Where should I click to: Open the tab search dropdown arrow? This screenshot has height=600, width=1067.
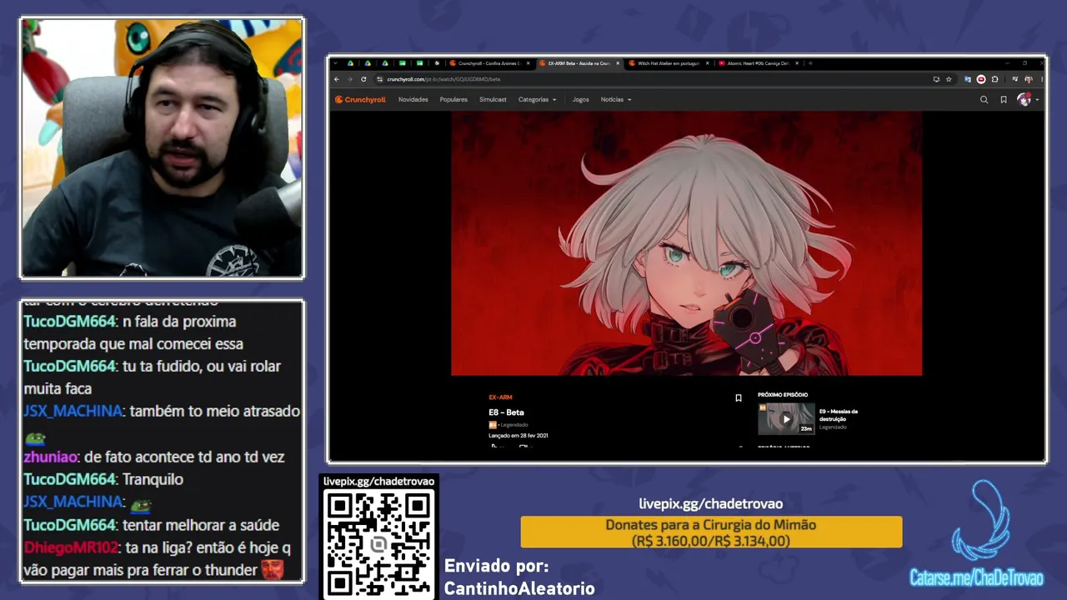click(336, 63)
